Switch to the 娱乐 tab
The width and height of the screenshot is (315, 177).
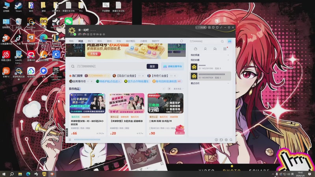click(x=100, y=41)
